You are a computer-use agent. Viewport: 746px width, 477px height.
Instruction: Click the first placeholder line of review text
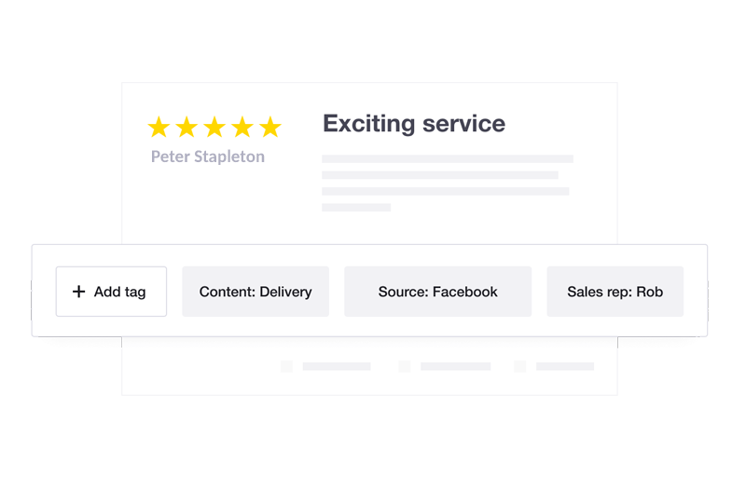point(448,159)
